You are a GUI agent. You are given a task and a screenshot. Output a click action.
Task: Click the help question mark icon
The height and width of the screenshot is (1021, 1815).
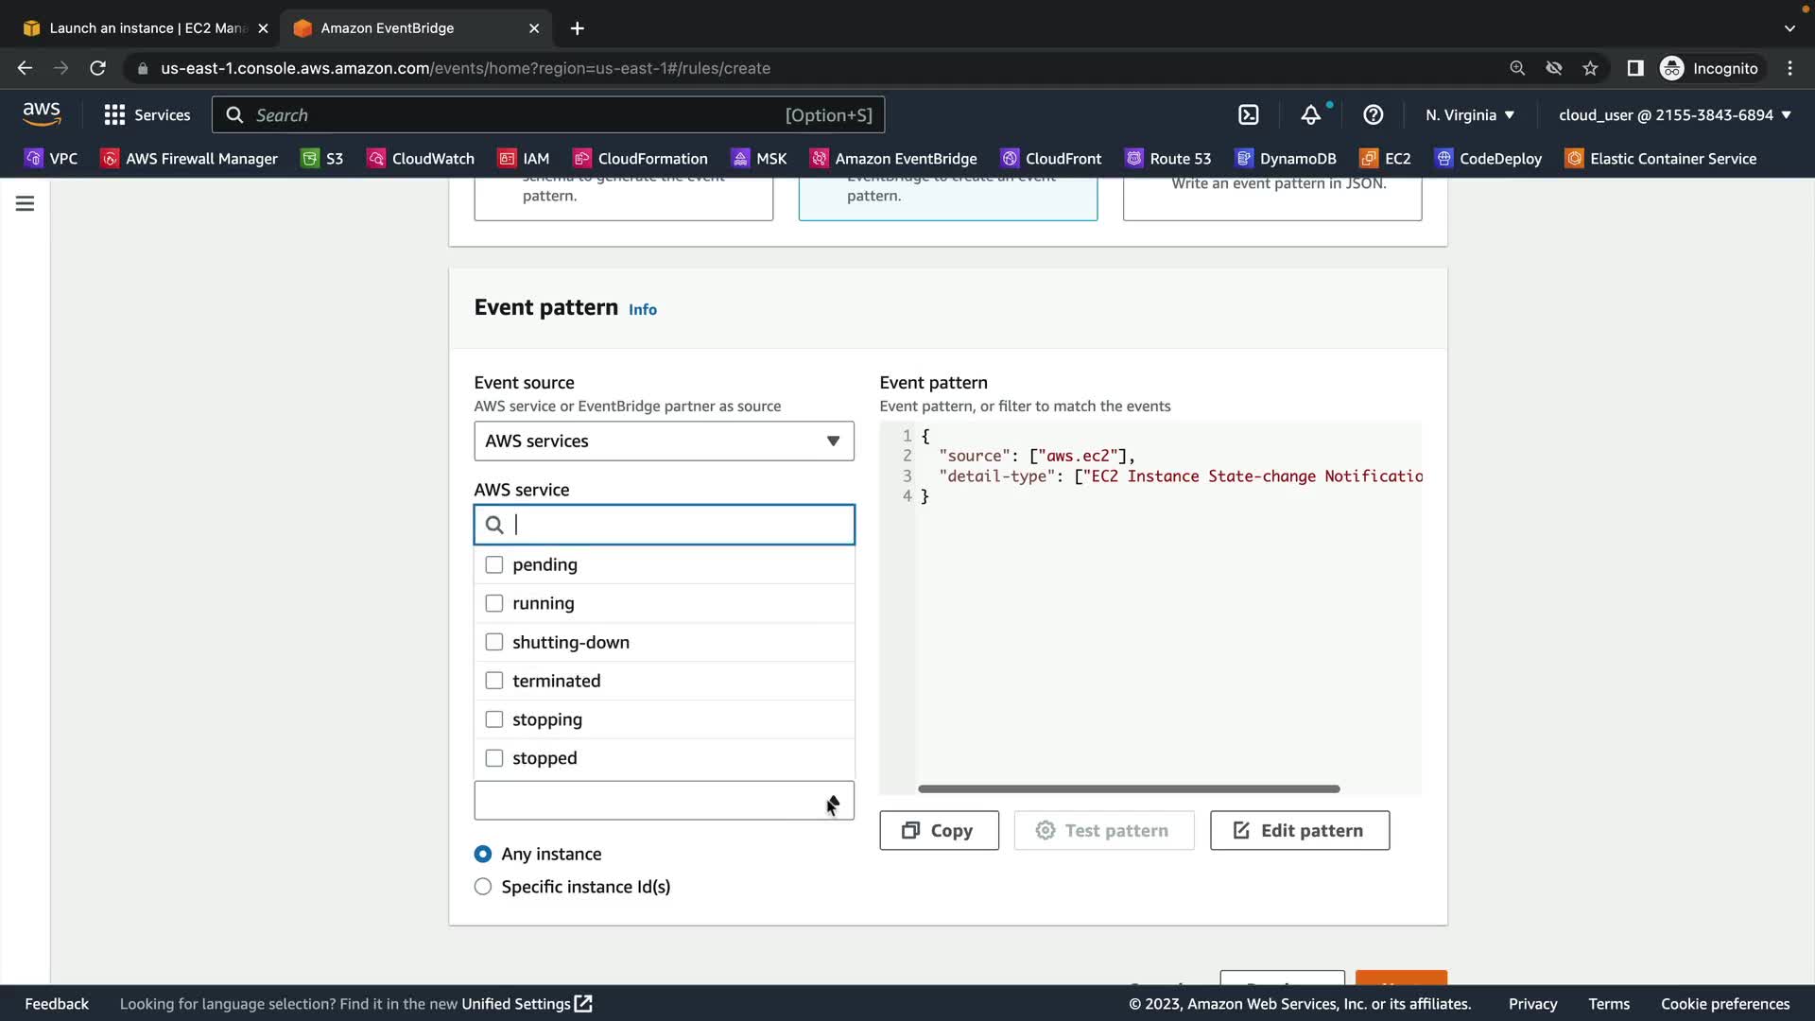[1373, 114]
